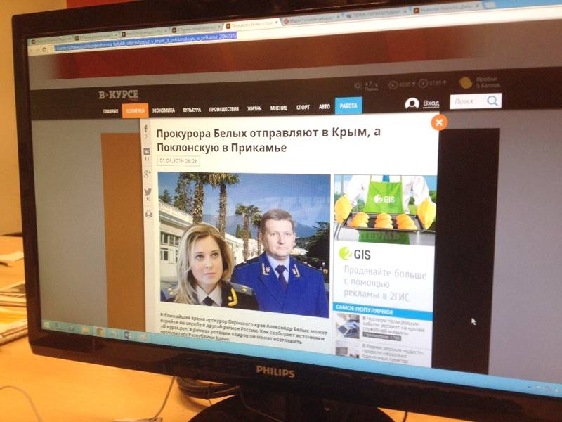Click the magnifier icon in the search box
This screenshot has height=422, width=562.
coord(493,101)
